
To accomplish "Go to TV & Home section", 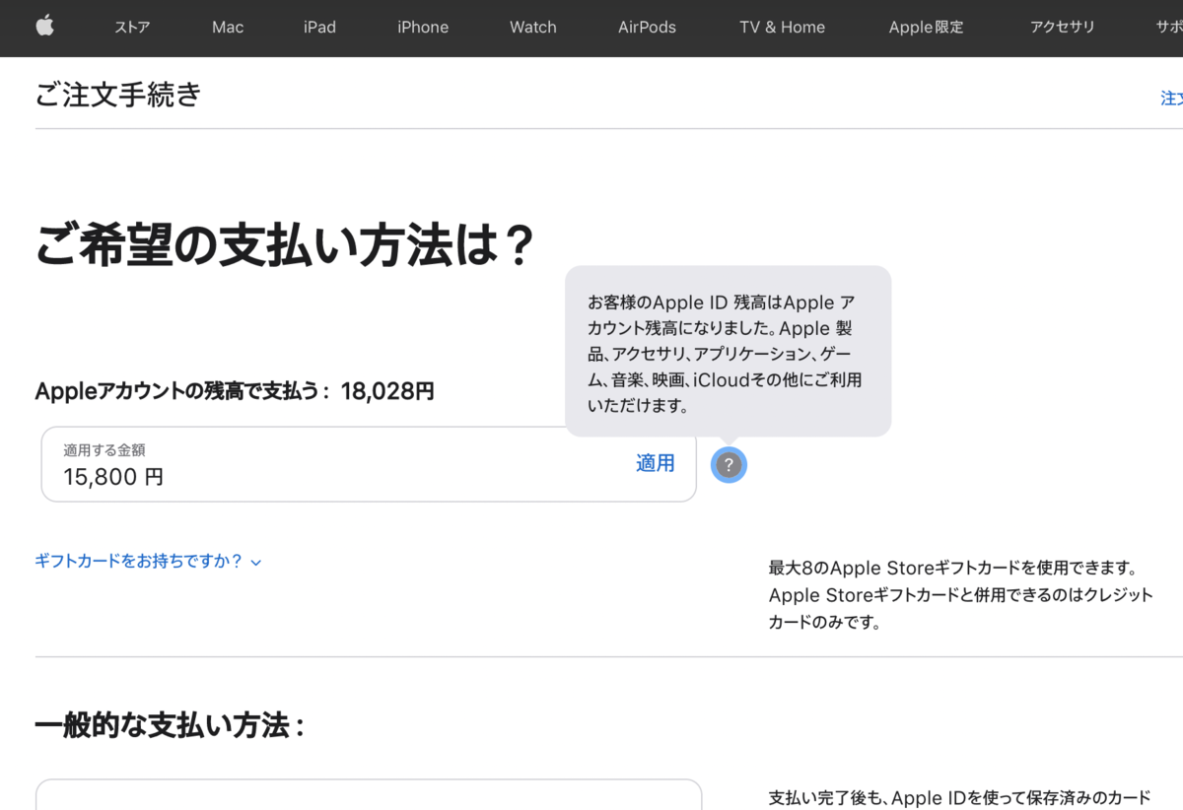I will [782, 28].
